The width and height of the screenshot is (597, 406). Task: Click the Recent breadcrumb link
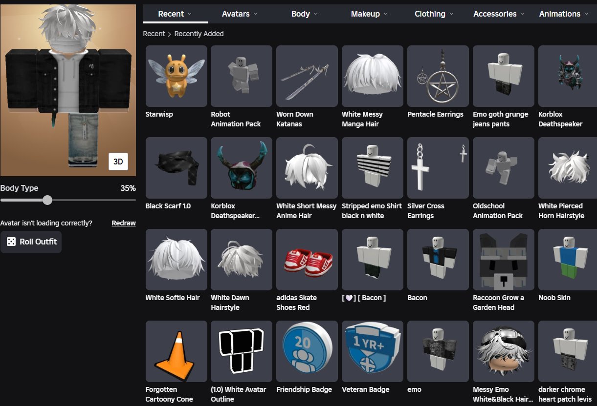[x=154, y=34]
